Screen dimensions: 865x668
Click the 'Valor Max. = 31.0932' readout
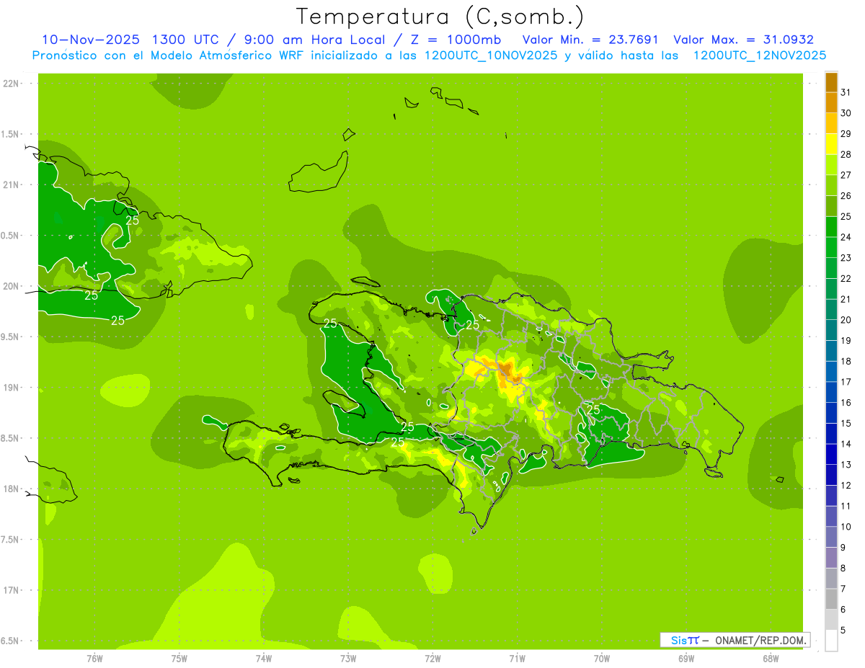[743, 40]
